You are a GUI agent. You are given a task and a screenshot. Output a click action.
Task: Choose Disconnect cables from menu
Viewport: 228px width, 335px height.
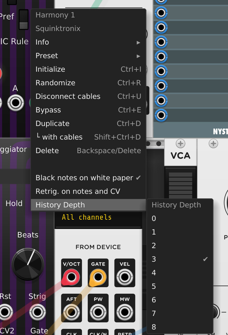pos(88,96)
